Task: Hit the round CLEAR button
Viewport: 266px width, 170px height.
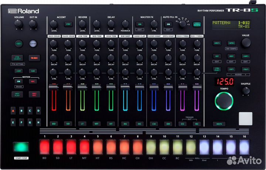Action: click(x=33, y=44)
